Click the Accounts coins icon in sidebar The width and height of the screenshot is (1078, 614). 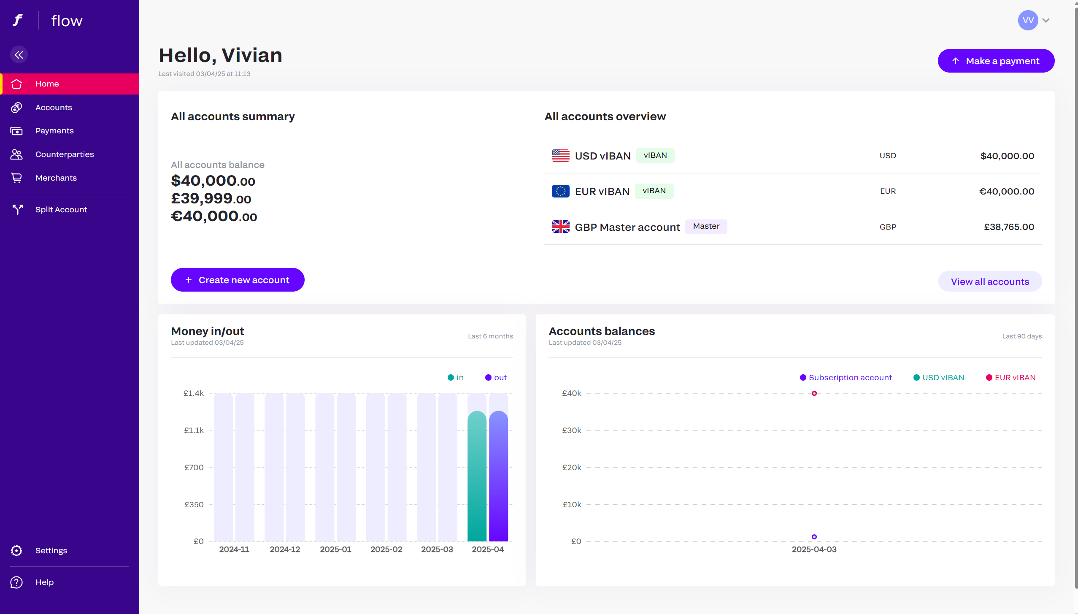pos(16,108)
